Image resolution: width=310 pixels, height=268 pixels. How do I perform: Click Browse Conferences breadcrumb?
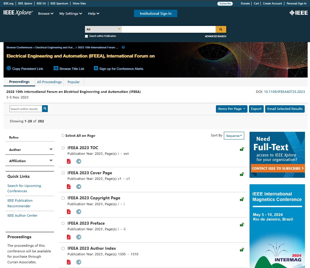(19, 47)
